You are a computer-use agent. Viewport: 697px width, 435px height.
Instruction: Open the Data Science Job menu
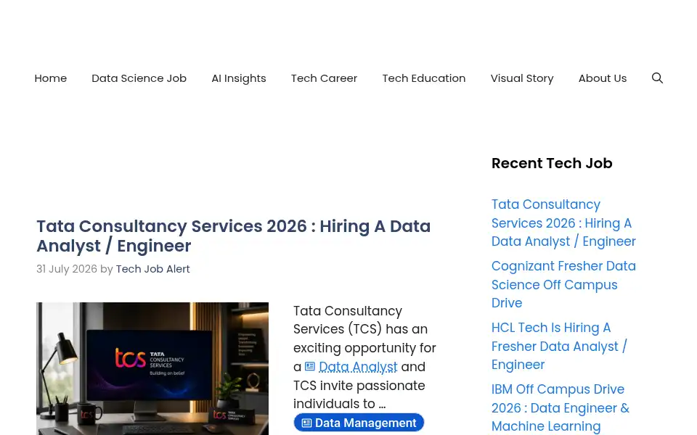pyautogui.click(x=139, y=78)
